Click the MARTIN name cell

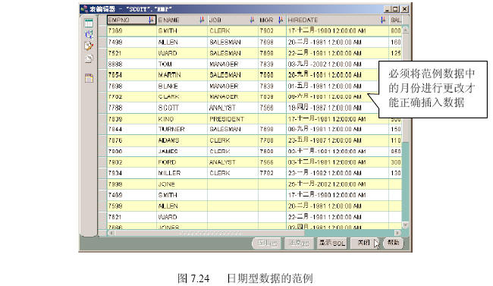182,75
